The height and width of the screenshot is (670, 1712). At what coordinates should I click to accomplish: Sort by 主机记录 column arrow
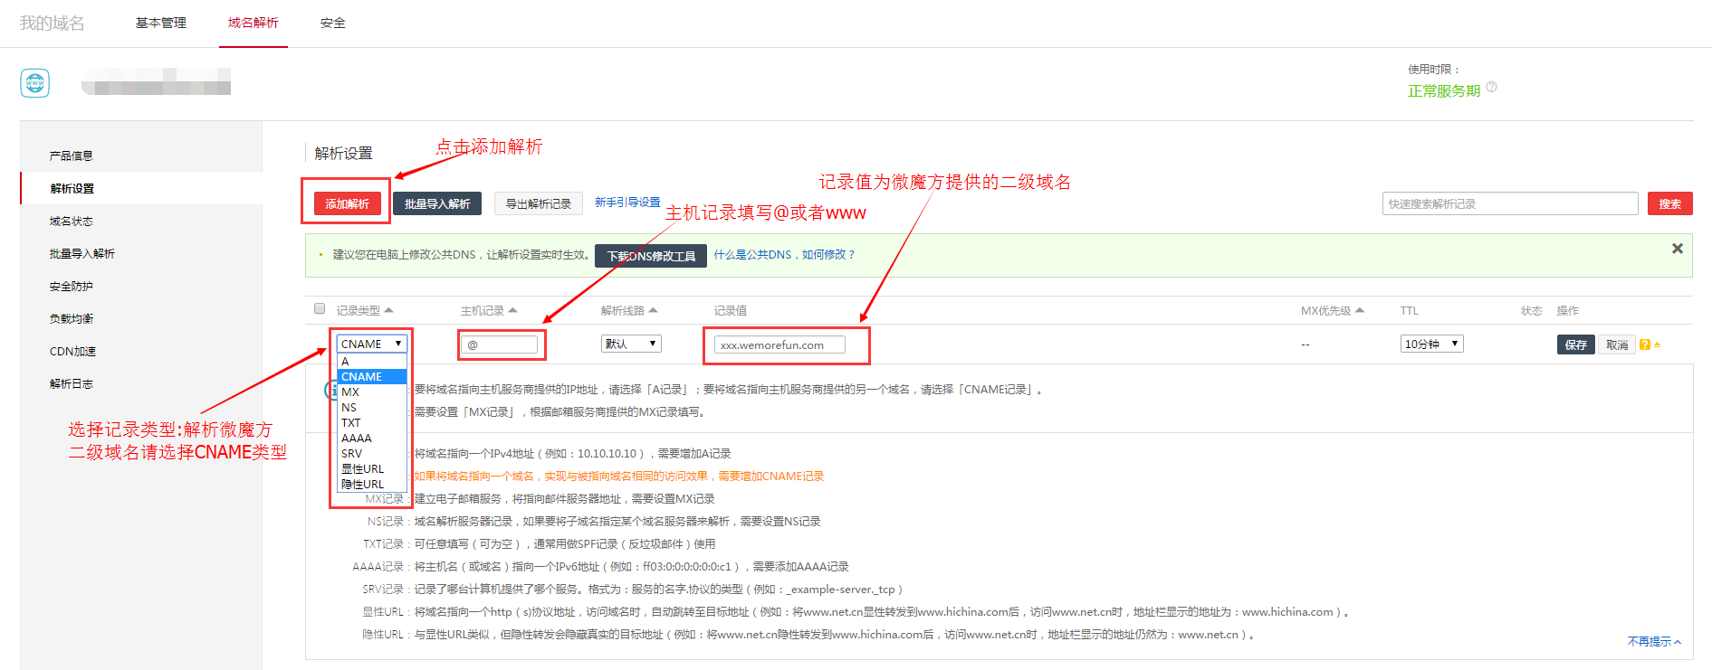pyautogui.click(x=512, y=310)
